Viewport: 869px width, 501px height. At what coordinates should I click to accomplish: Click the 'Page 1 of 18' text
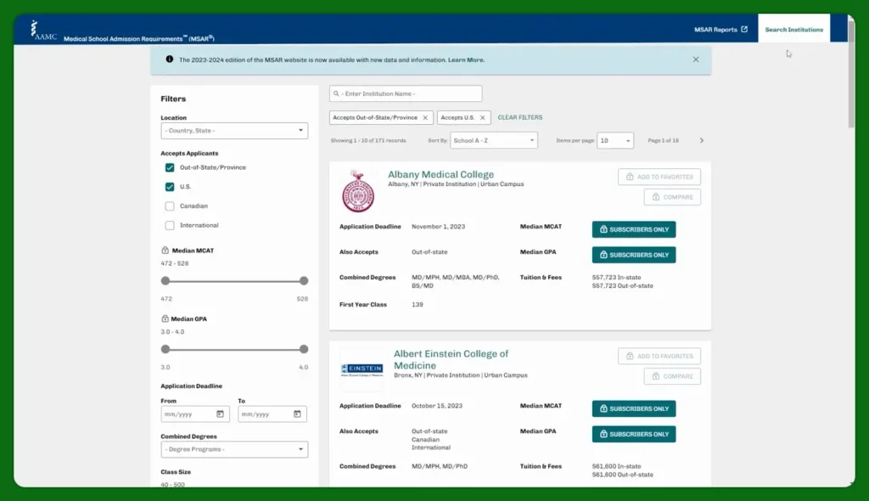coord(663,140)
